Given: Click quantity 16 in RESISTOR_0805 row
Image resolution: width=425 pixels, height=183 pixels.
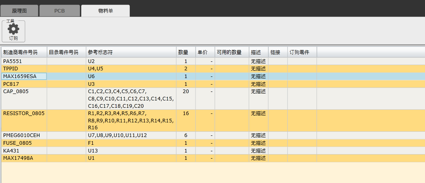Looking at the screenshot, I should (x=186, y=113).
